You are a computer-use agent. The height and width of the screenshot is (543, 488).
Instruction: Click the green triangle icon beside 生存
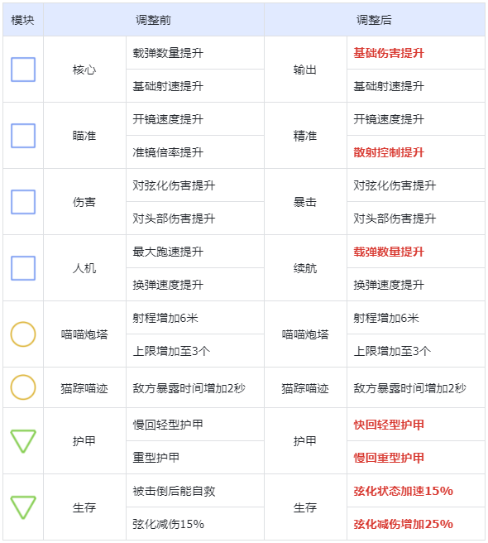pos(23,507)
